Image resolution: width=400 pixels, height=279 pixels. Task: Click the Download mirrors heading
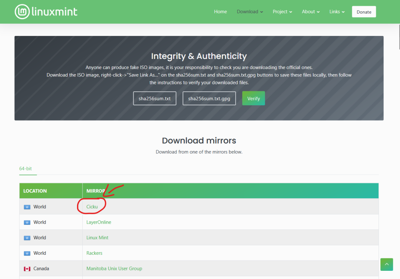(x=199, y=140)
